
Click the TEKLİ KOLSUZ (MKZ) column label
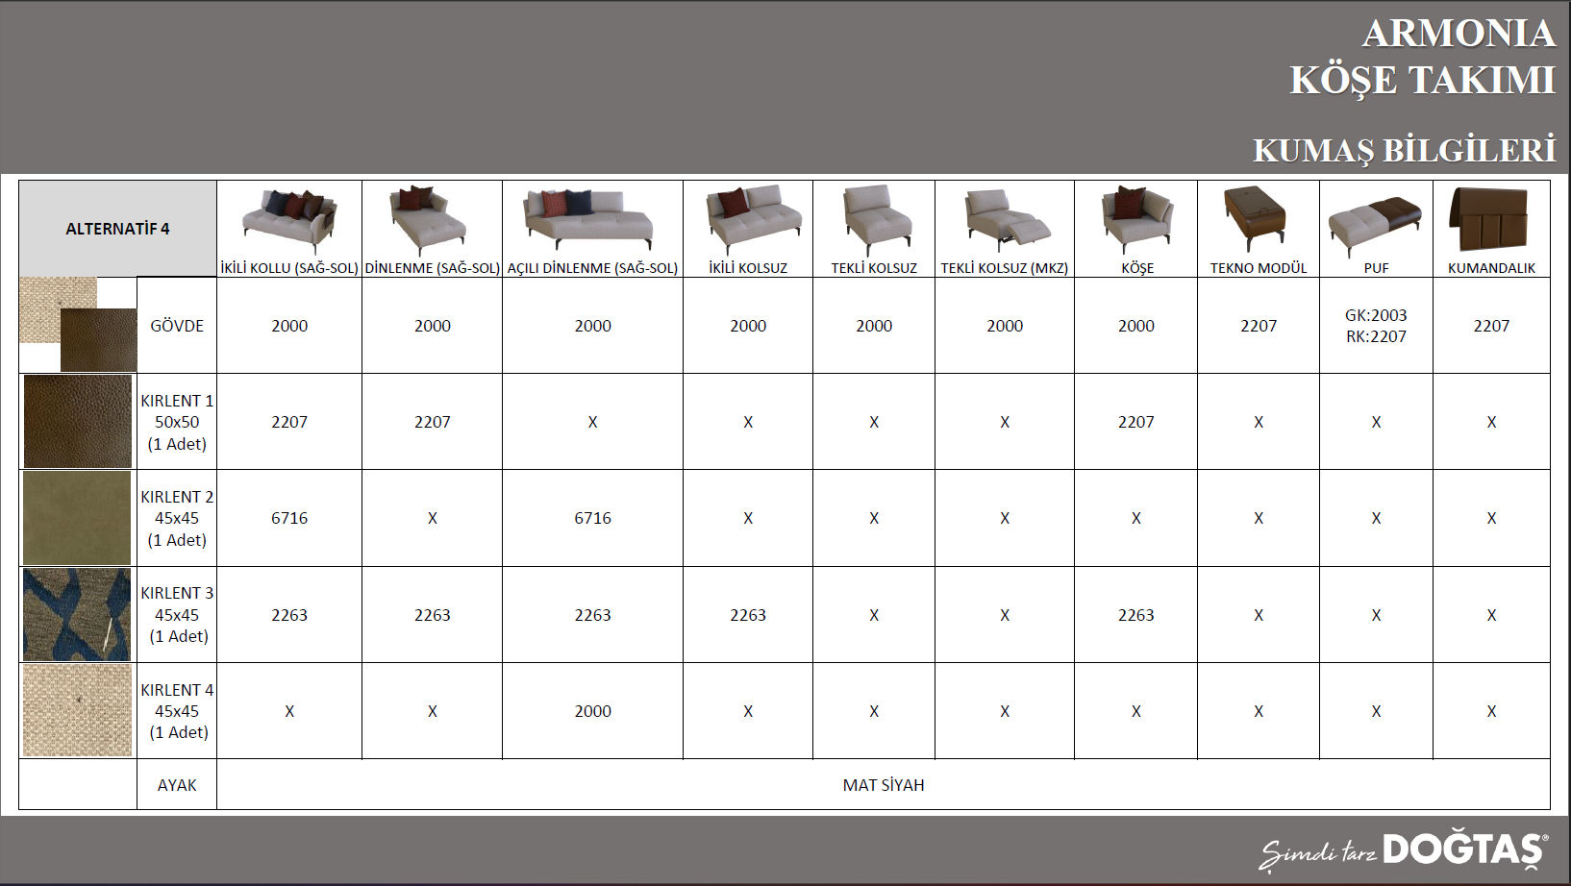click(1005, 268)
